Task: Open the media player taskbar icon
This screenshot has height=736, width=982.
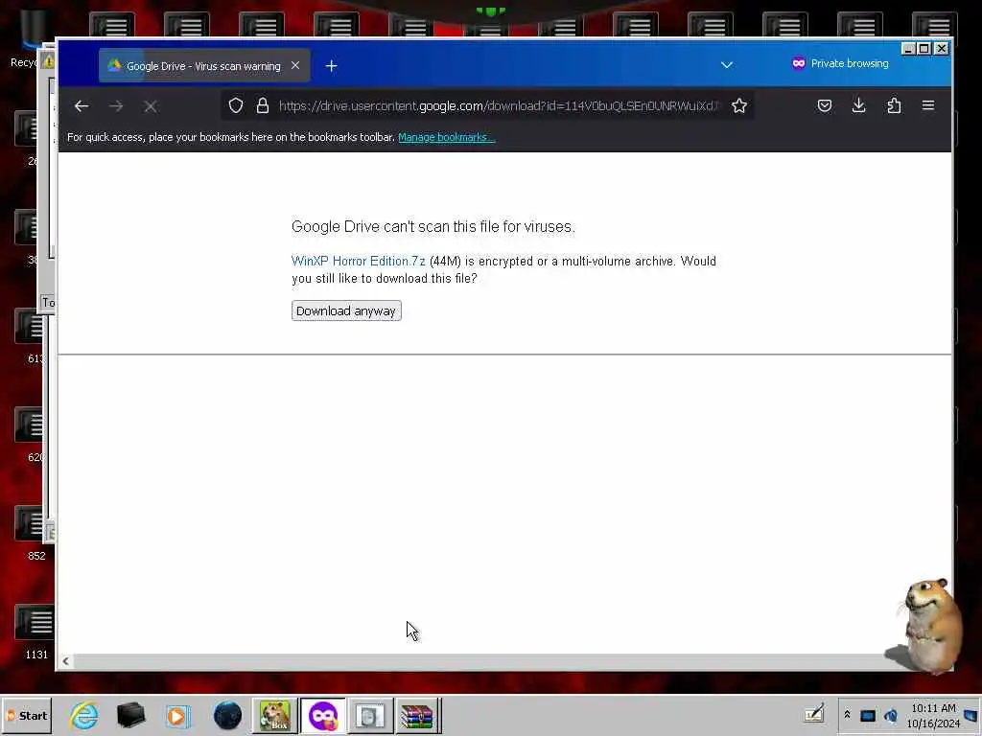Action: pos(177,715)
